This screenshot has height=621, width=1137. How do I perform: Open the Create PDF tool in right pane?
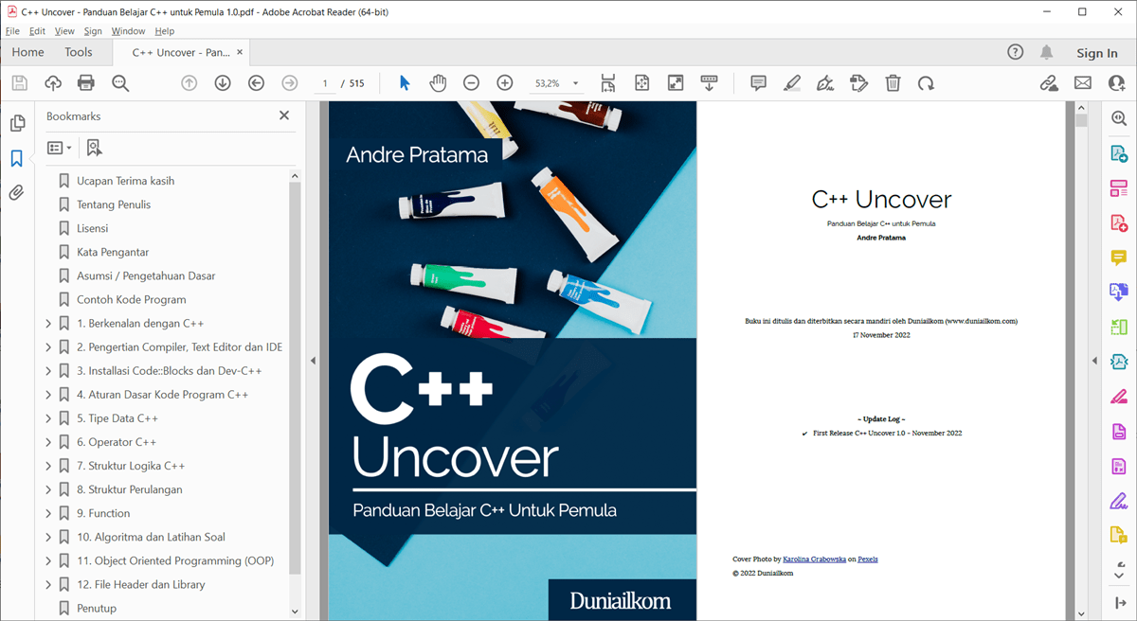pyautogui.click(x=1119, y=223)
